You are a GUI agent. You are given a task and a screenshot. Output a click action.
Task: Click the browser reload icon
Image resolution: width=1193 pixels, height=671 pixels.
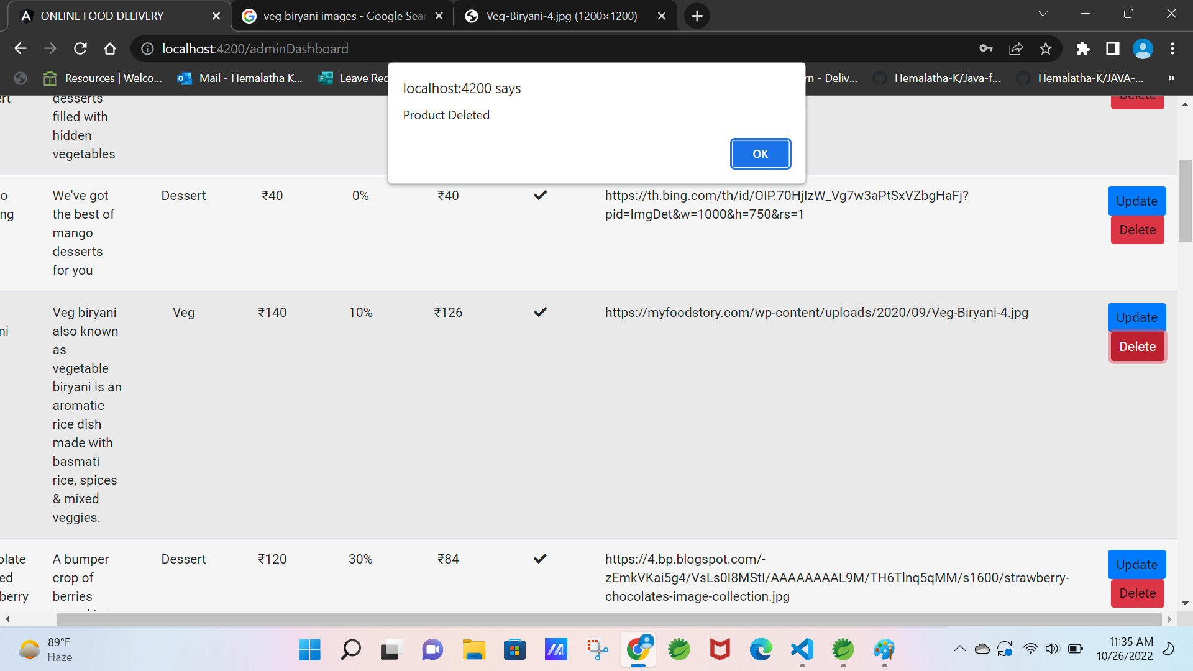click(80, 48)
